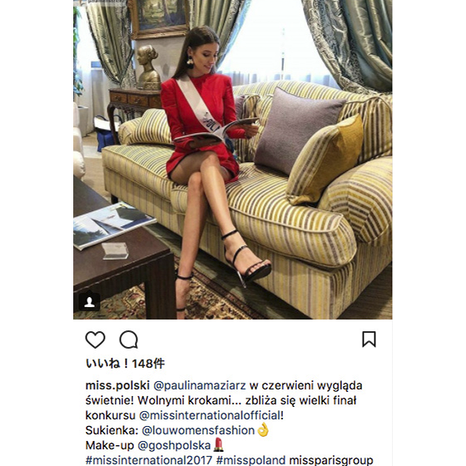This screenshot has height=466, width=466.
Task: Open the @paulinamaziarz mention
Action: [x=200, y=385]
